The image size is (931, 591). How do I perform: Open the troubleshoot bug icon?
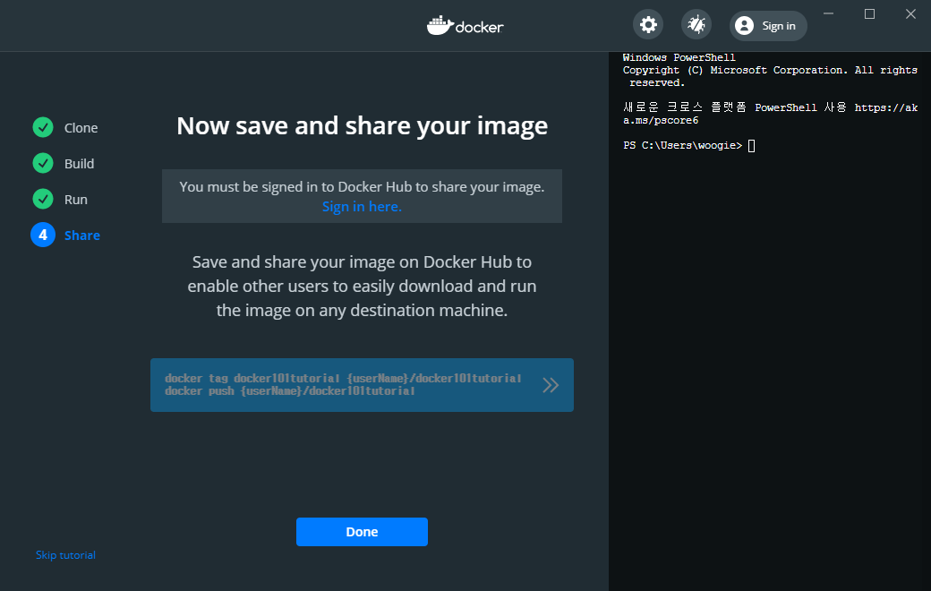pyautogui.click(x=696, y=25)
